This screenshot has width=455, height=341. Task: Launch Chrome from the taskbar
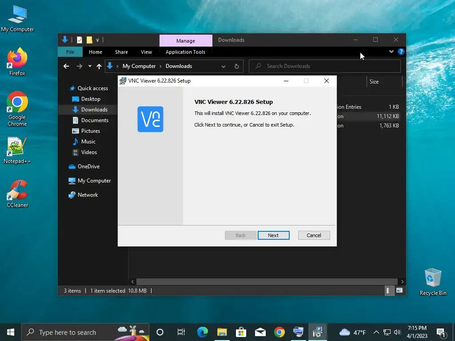coord(279,332)
